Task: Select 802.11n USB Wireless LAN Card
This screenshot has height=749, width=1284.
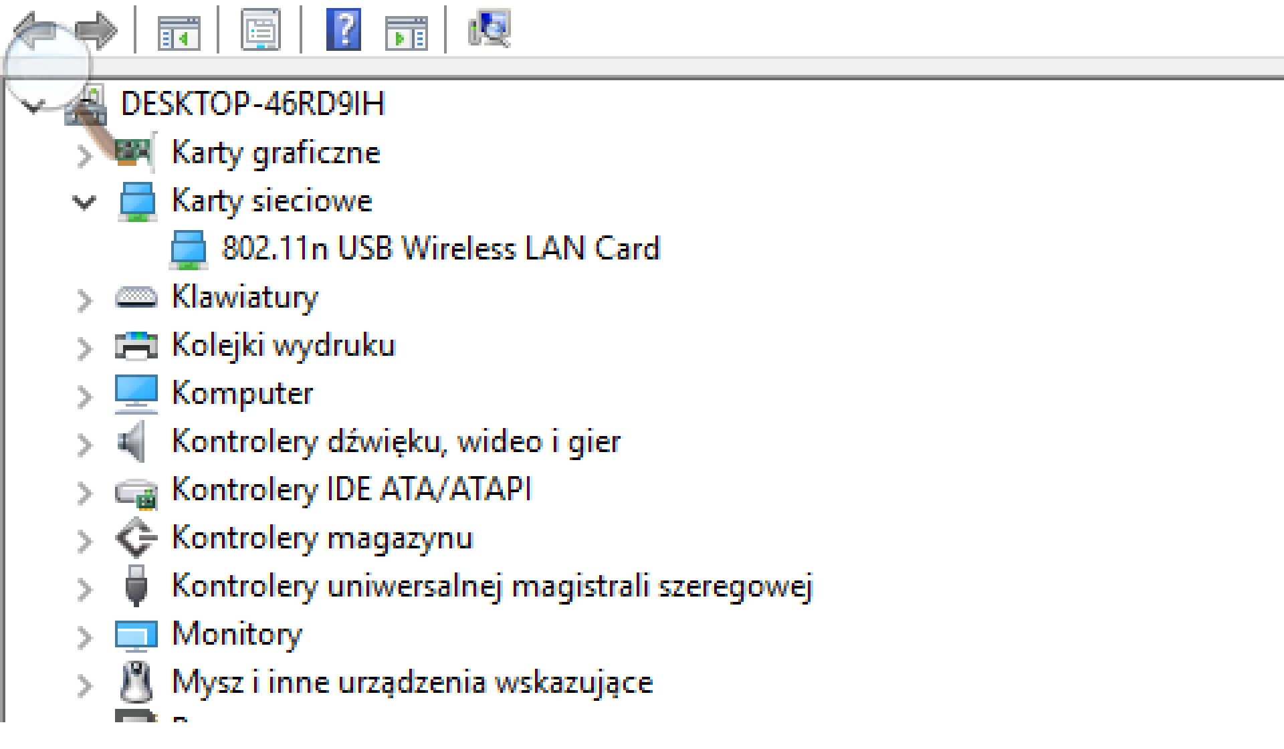Action: 440,248
